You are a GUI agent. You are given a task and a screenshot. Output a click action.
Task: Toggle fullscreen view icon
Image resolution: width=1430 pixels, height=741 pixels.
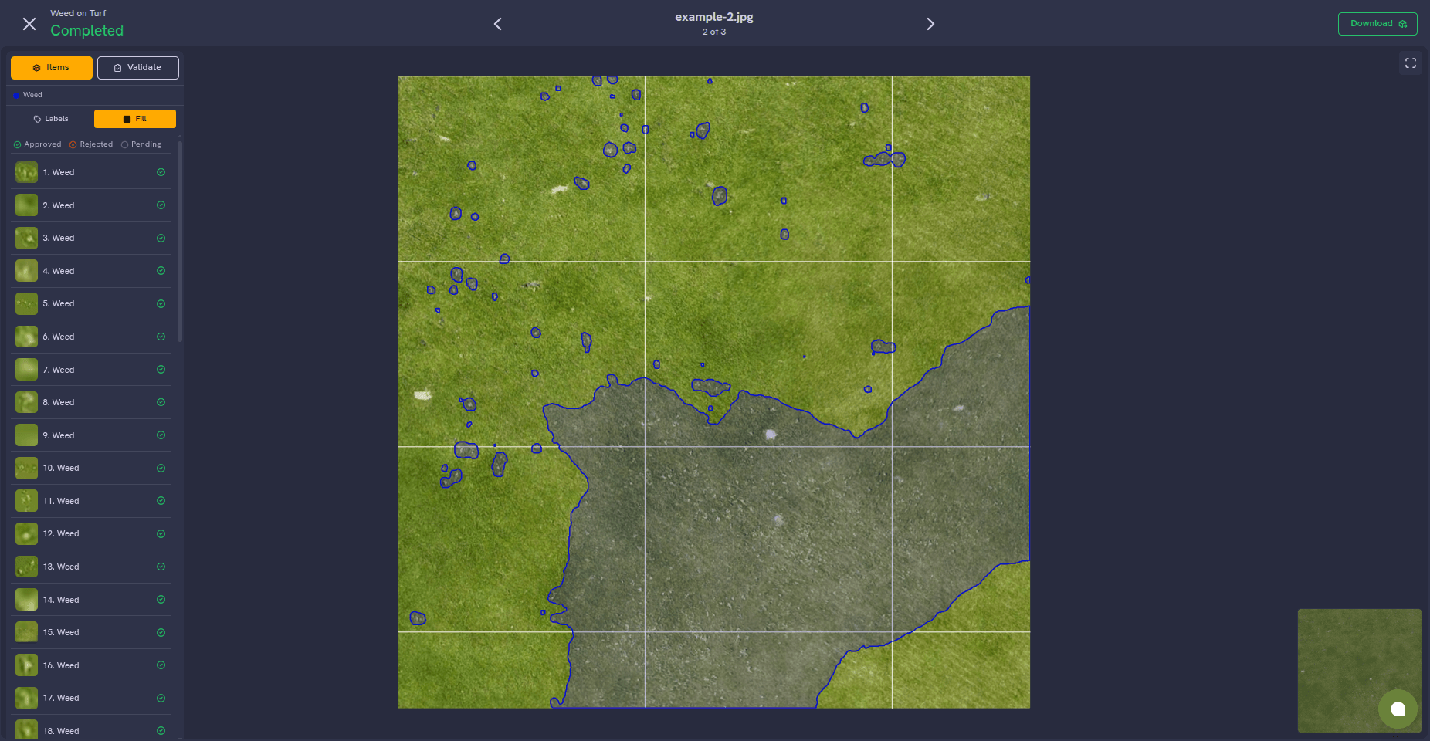click(x=1411, y=63)
